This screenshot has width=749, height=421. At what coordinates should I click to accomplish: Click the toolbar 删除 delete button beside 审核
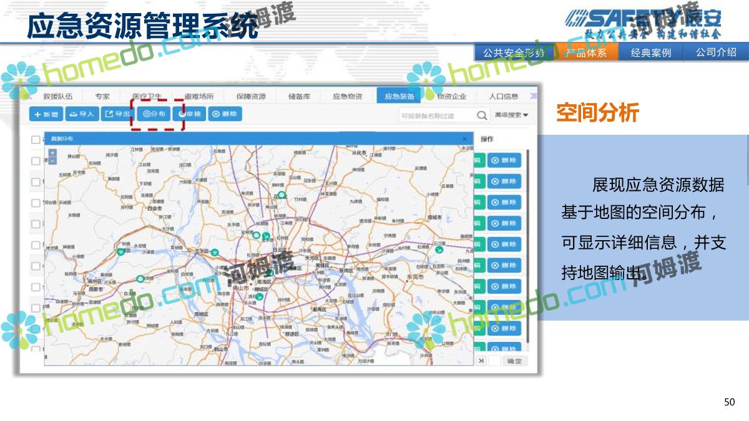pos(225,114)
